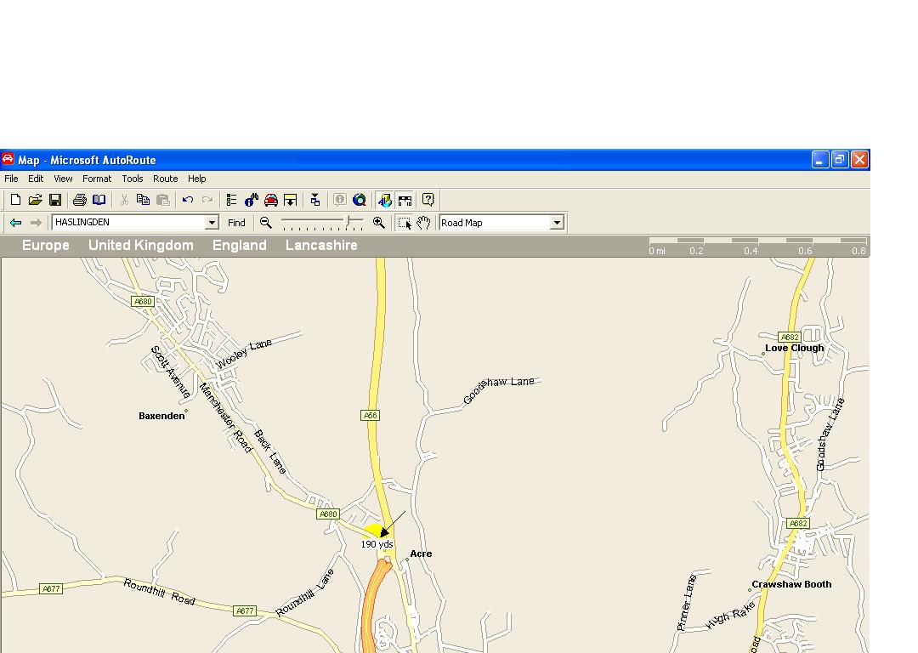The image size is (918, 653).
Task: Open the Road Map style dropdown
Action: 557,223
